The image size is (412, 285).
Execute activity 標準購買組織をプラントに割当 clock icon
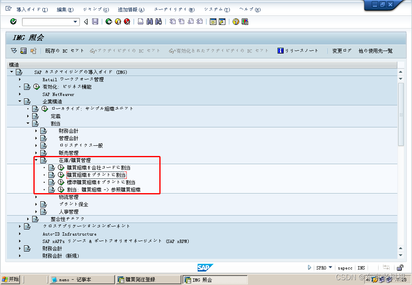click(x=61, y=182)
